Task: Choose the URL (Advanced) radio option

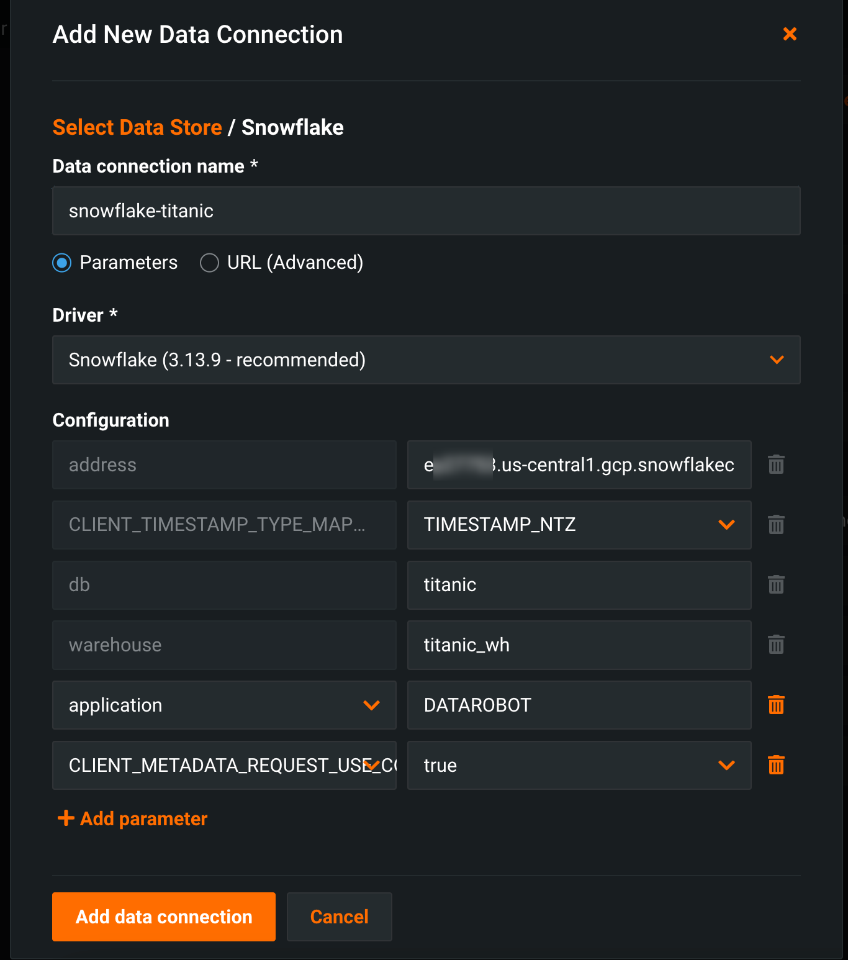Action: tap(210, 263)
